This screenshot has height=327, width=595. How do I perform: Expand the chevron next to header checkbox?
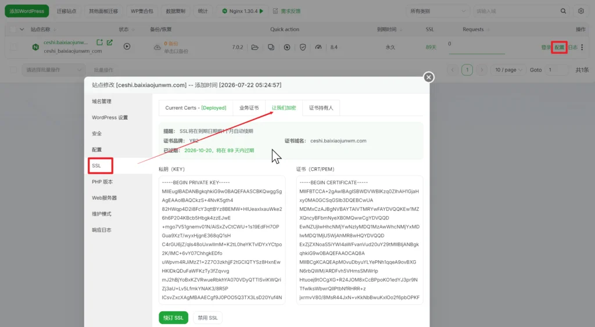tap(21, 29)
